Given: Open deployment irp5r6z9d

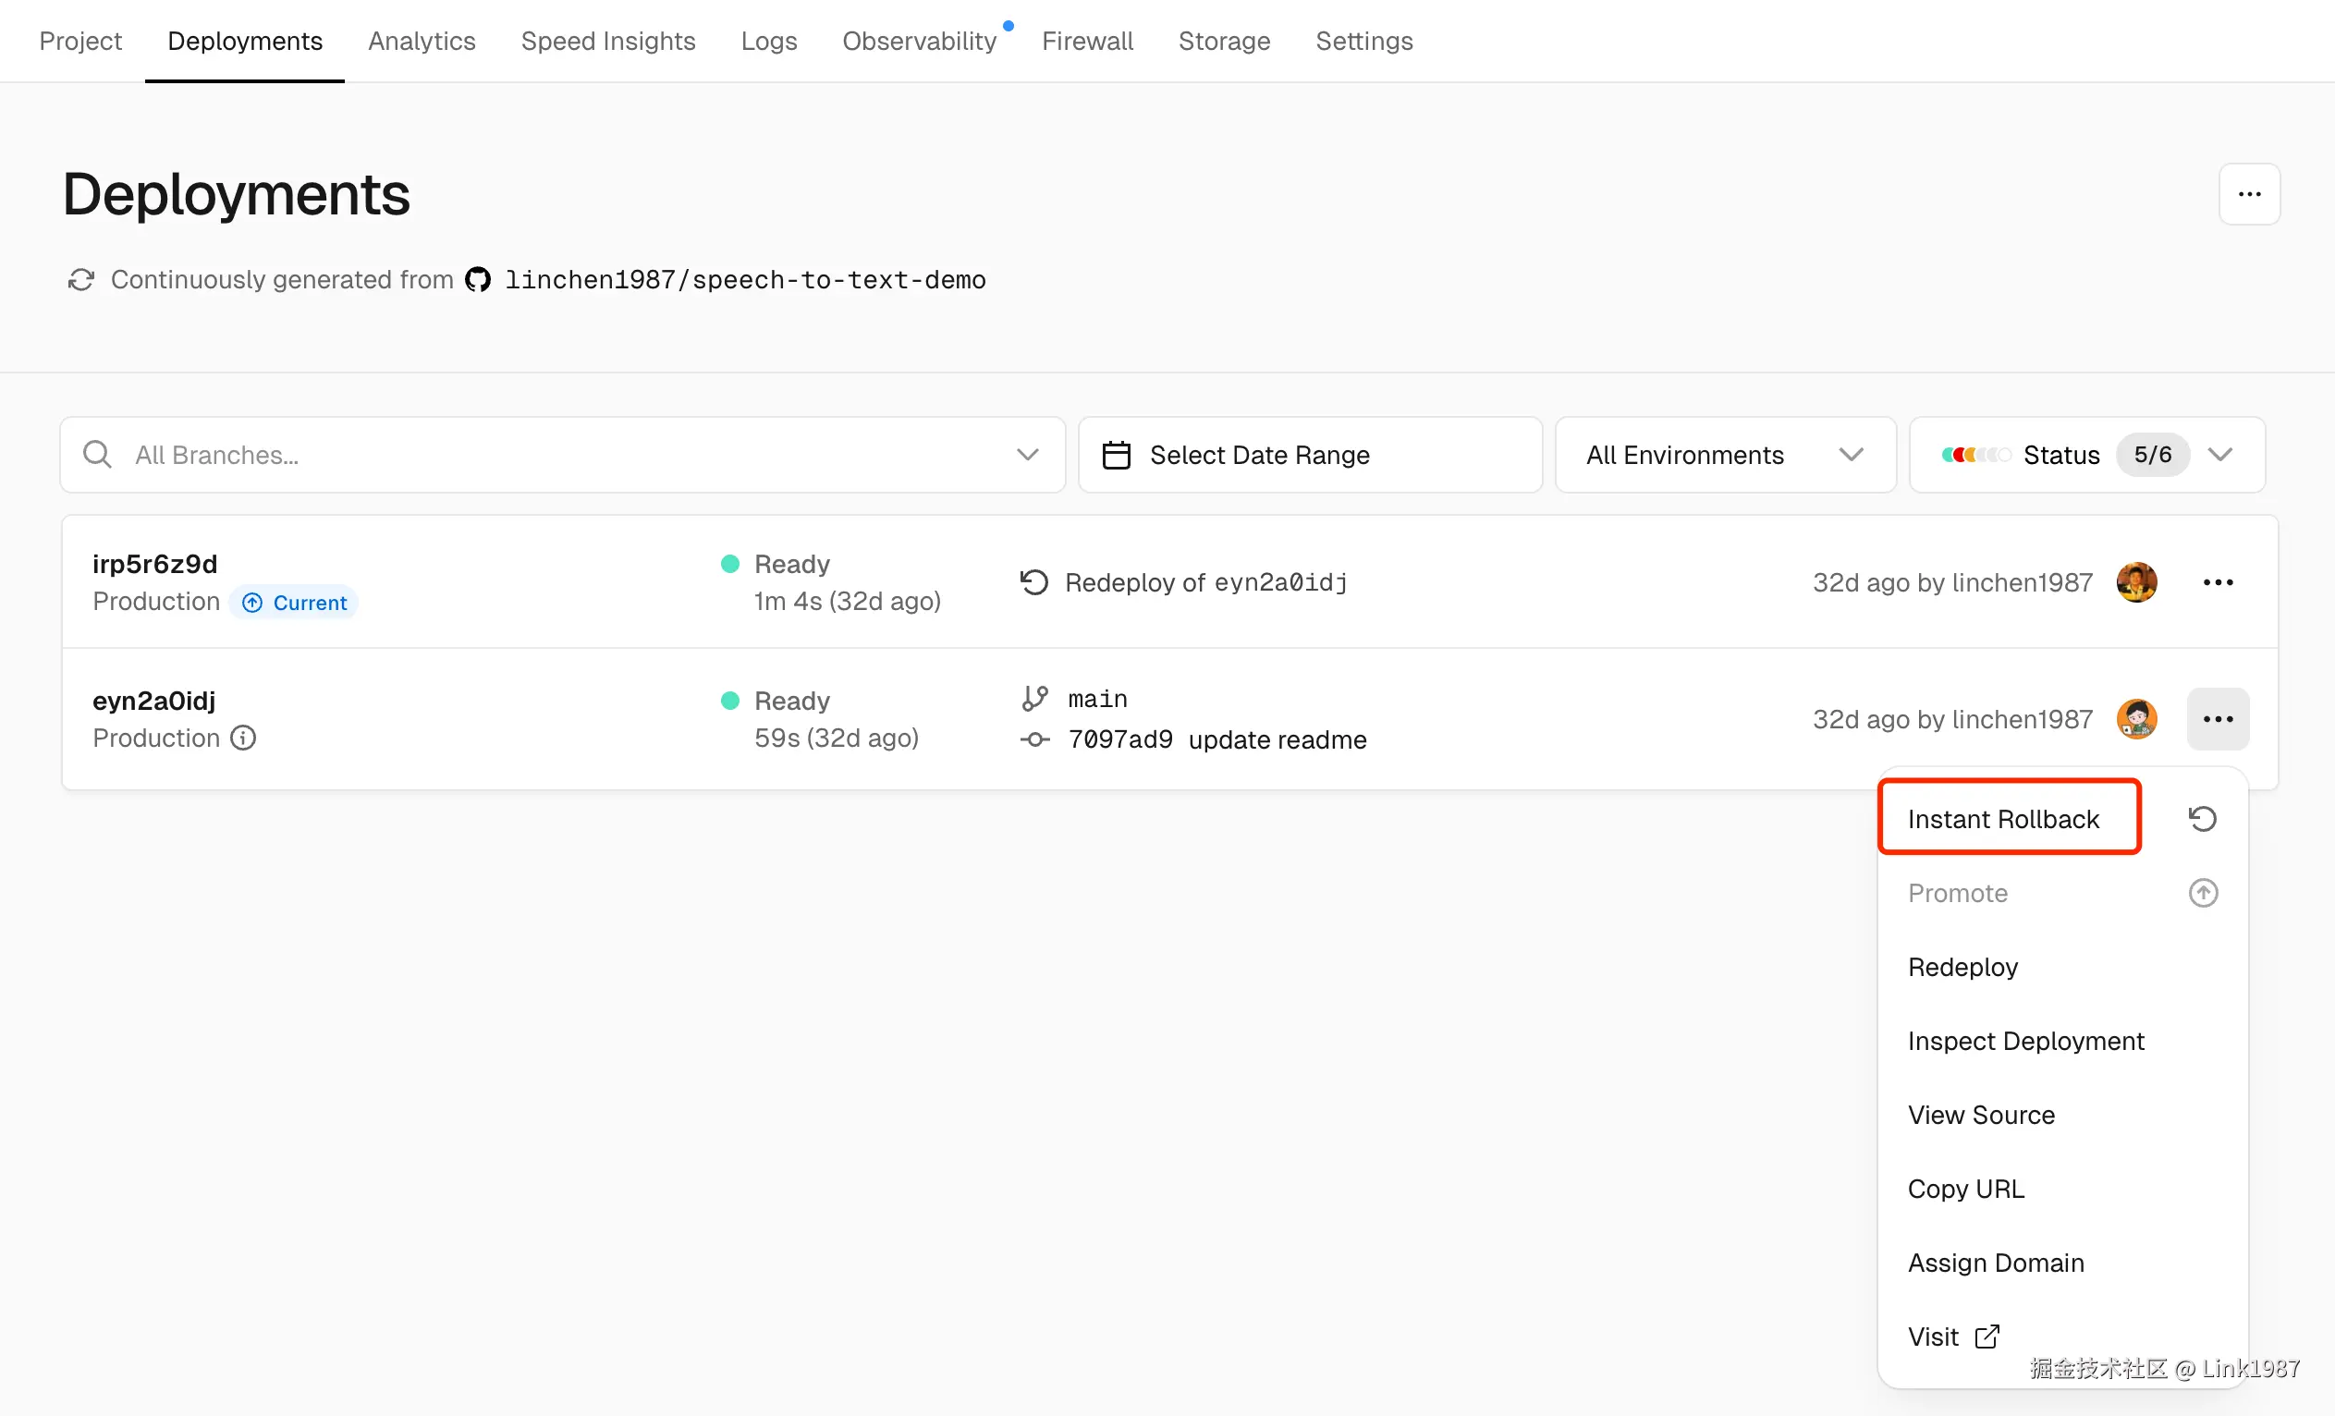Looking at the screenshot, I should click(x=155, y=564).
